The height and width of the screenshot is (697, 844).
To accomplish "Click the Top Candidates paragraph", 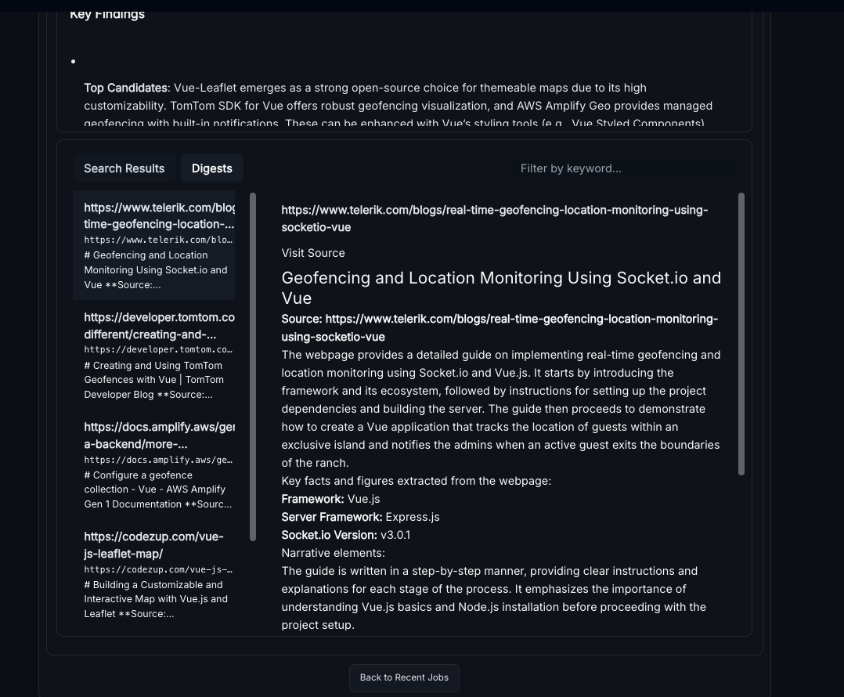I will [398, 105].
